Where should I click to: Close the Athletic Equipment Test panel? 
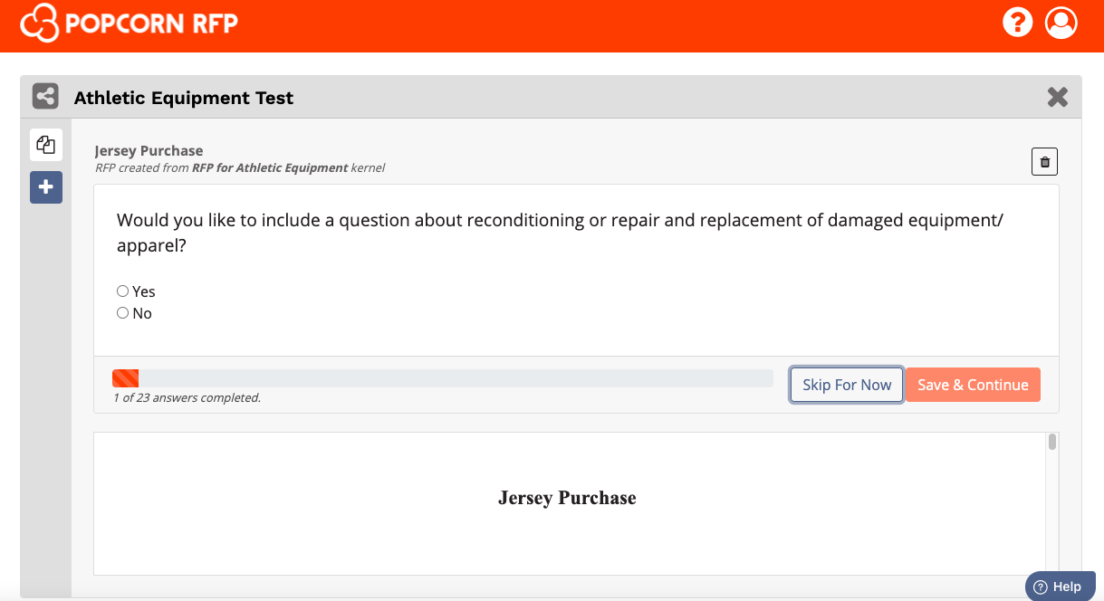(x=1057, y=97)
